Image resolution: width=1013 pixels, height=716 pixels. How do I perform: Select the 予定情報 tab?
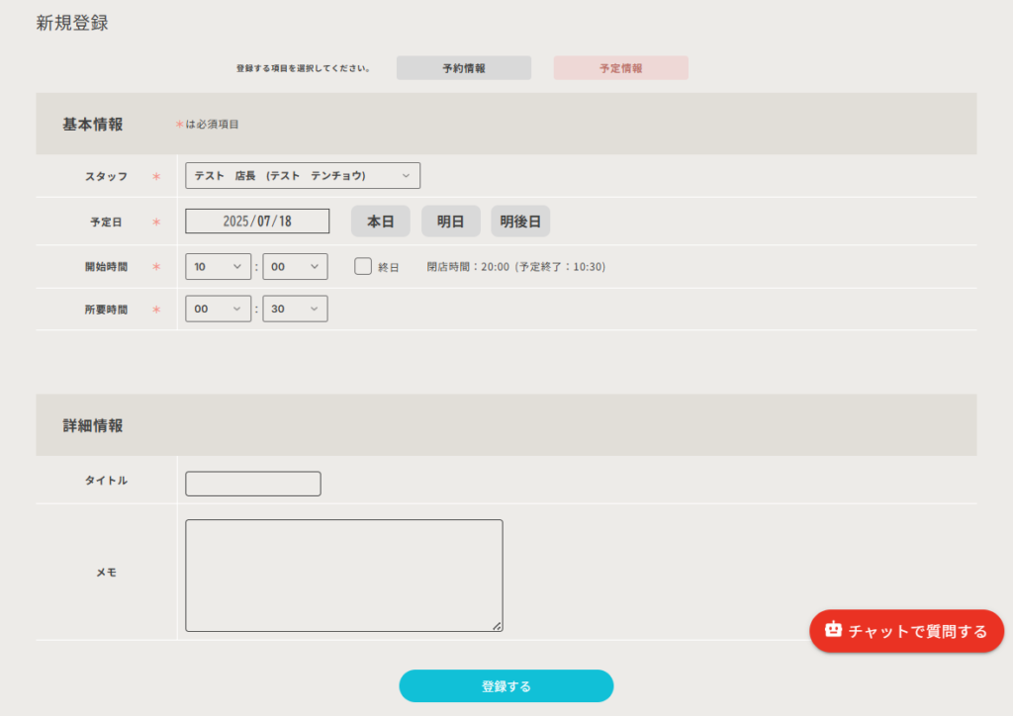tap(620, 68)
